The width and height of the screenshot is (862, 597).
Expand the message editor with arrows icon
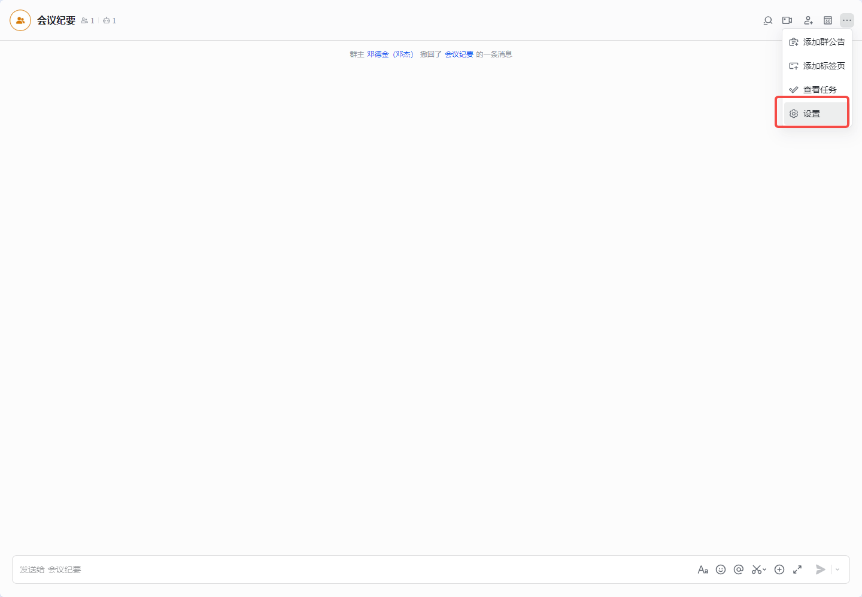click(797, 569)
